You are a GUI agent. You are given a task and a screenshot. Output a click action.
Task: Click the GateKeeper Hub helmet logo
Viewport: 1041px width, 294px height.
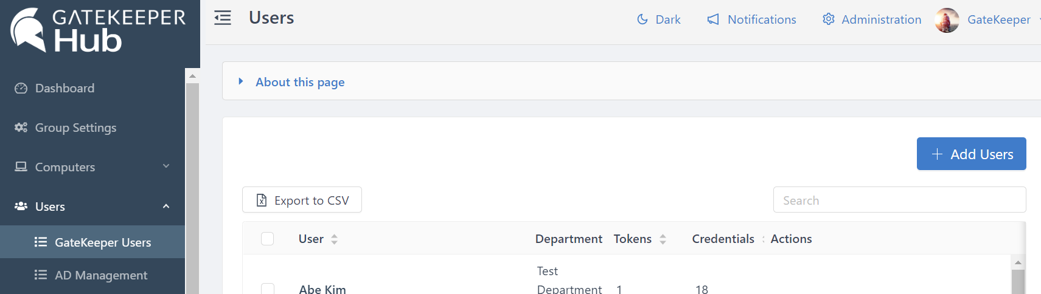[28, 30]
